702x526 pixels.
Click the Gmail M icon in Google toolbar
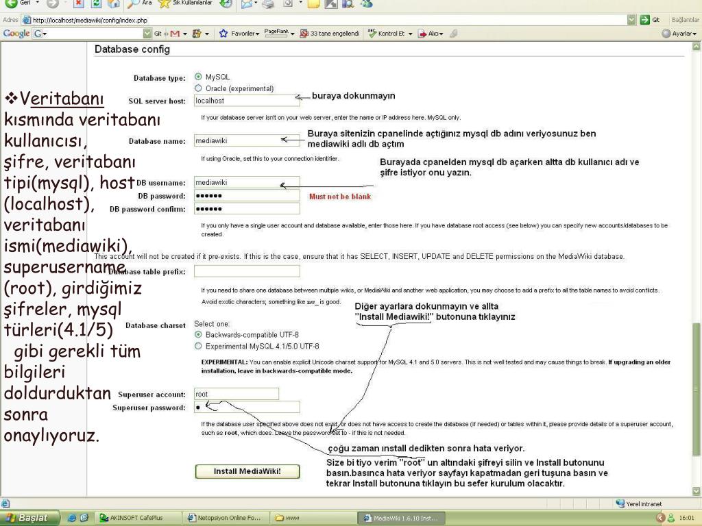click(175, 34)
